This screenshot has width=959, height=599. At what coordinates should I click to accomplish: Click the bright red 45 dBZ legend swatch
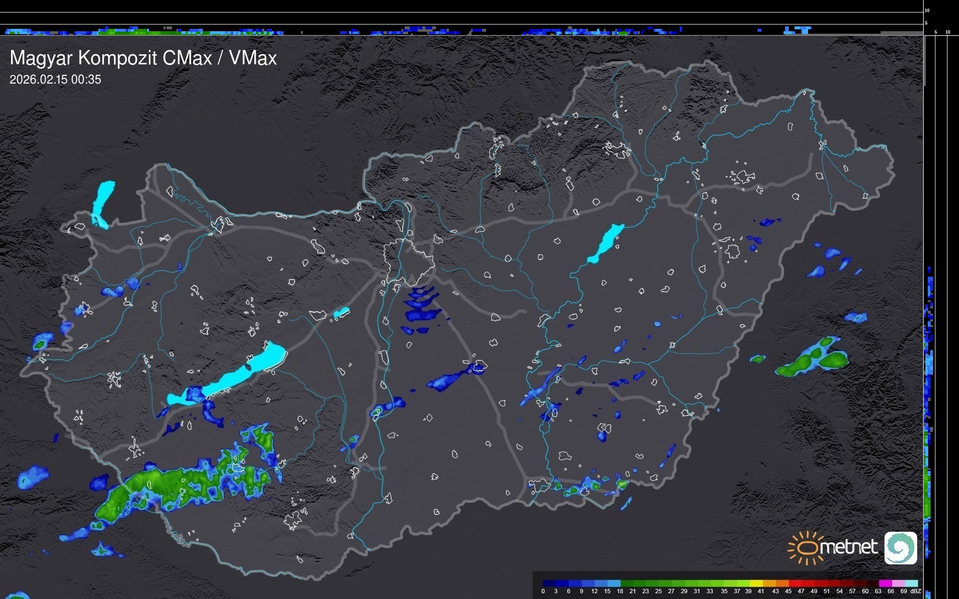(794, 583)
